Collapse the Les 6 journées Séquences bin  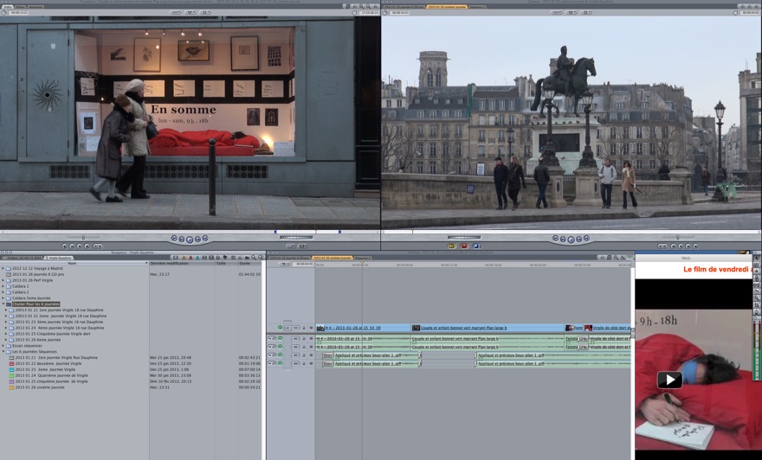[x=3, y=352]
